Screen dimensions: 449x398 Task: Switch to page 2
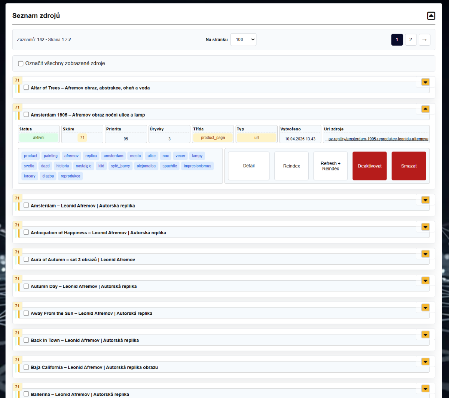410,40
